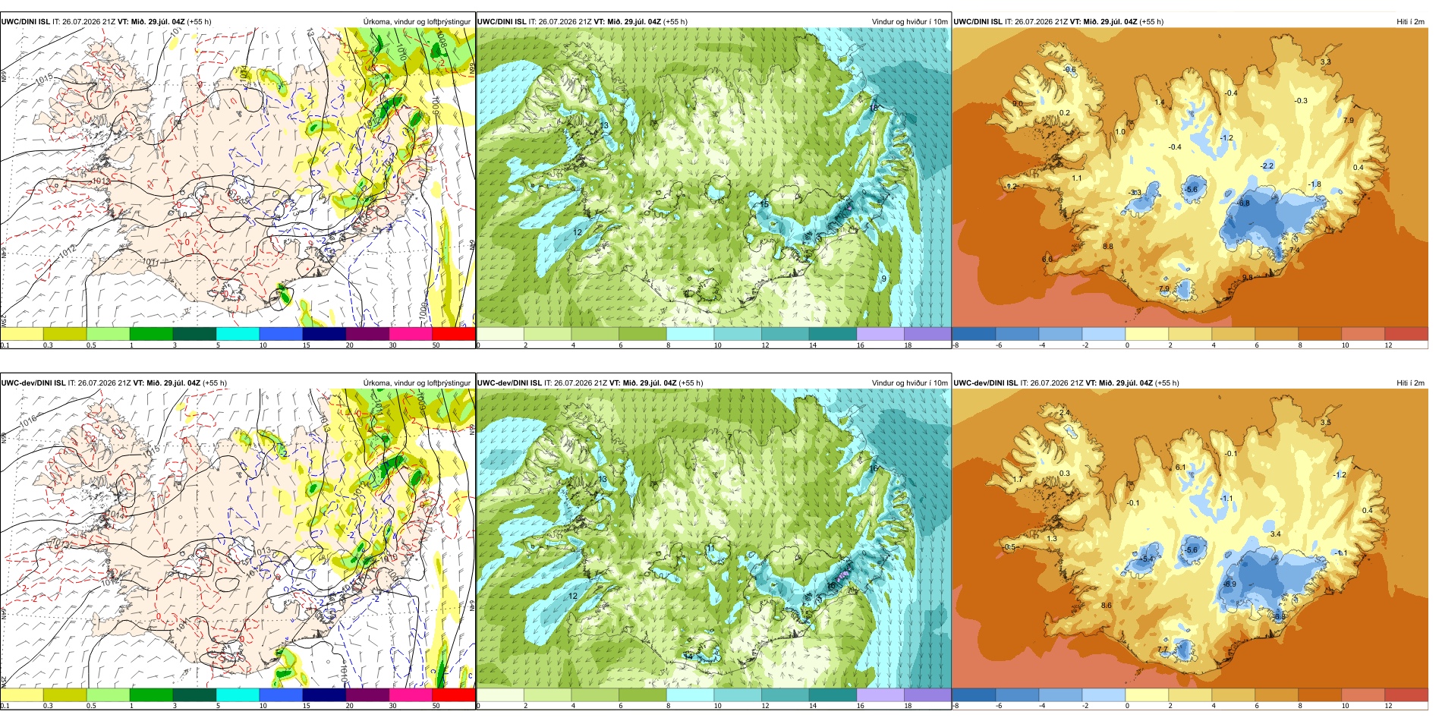
Task: Open the UWC-dev 'Hiti í 2m' temperature map
Action: [1189, 539]
